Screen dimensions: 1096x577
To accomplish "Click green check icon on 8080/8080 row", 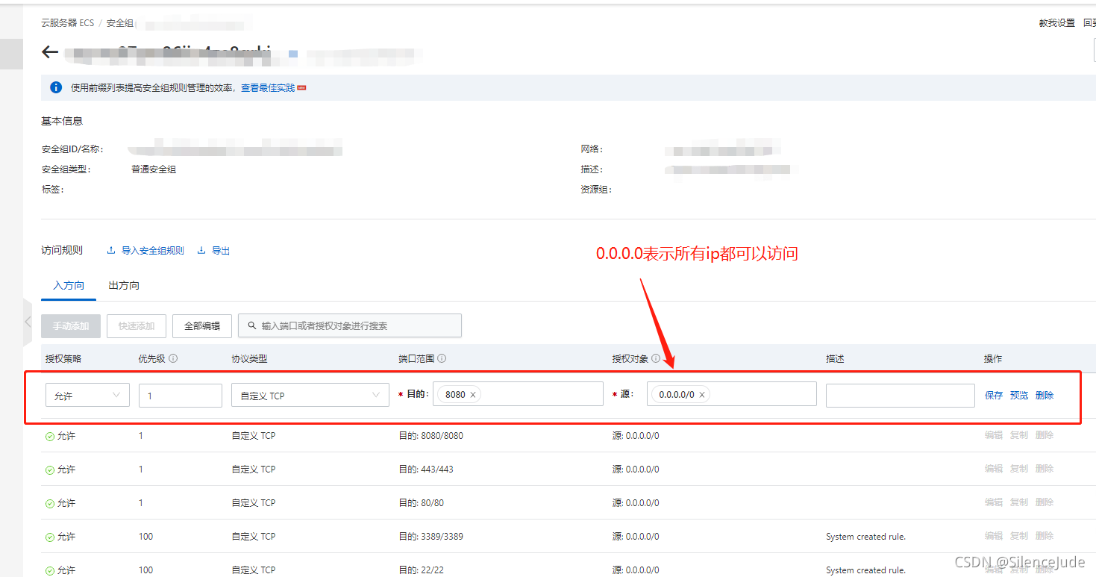I will pos(50,436).
